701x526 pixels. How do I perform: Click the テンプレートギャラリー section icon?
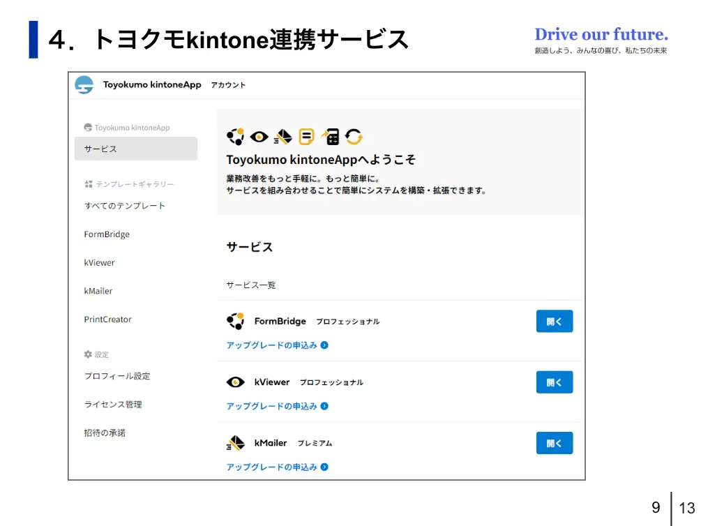click(x=89, y=184)
